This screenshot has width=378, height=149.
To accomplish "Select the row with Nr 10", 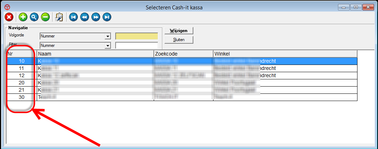I will click(182, 61).
